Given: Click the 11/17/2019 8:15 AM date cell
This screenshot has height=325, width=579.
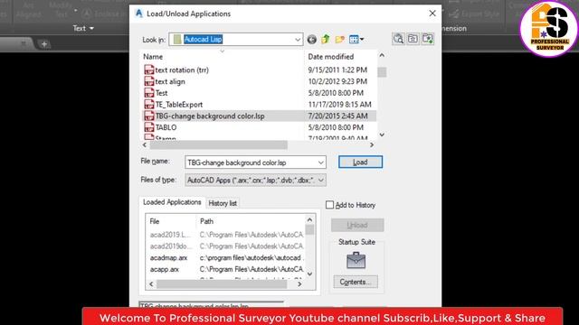Looking at the screenshot, I should pyautogui.click(x=340, y=105).
